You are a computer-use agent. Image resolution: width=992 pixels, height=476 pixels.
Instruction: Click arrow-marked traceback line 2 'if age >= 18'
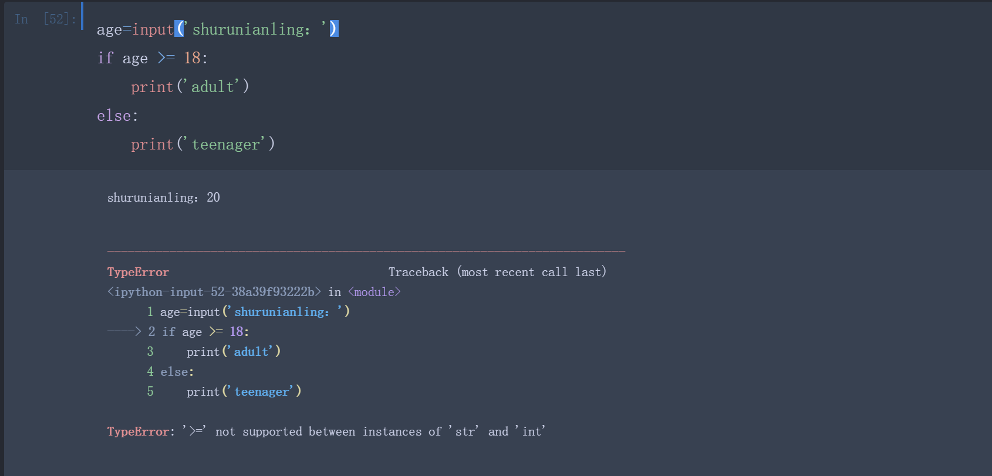[178, 332]
